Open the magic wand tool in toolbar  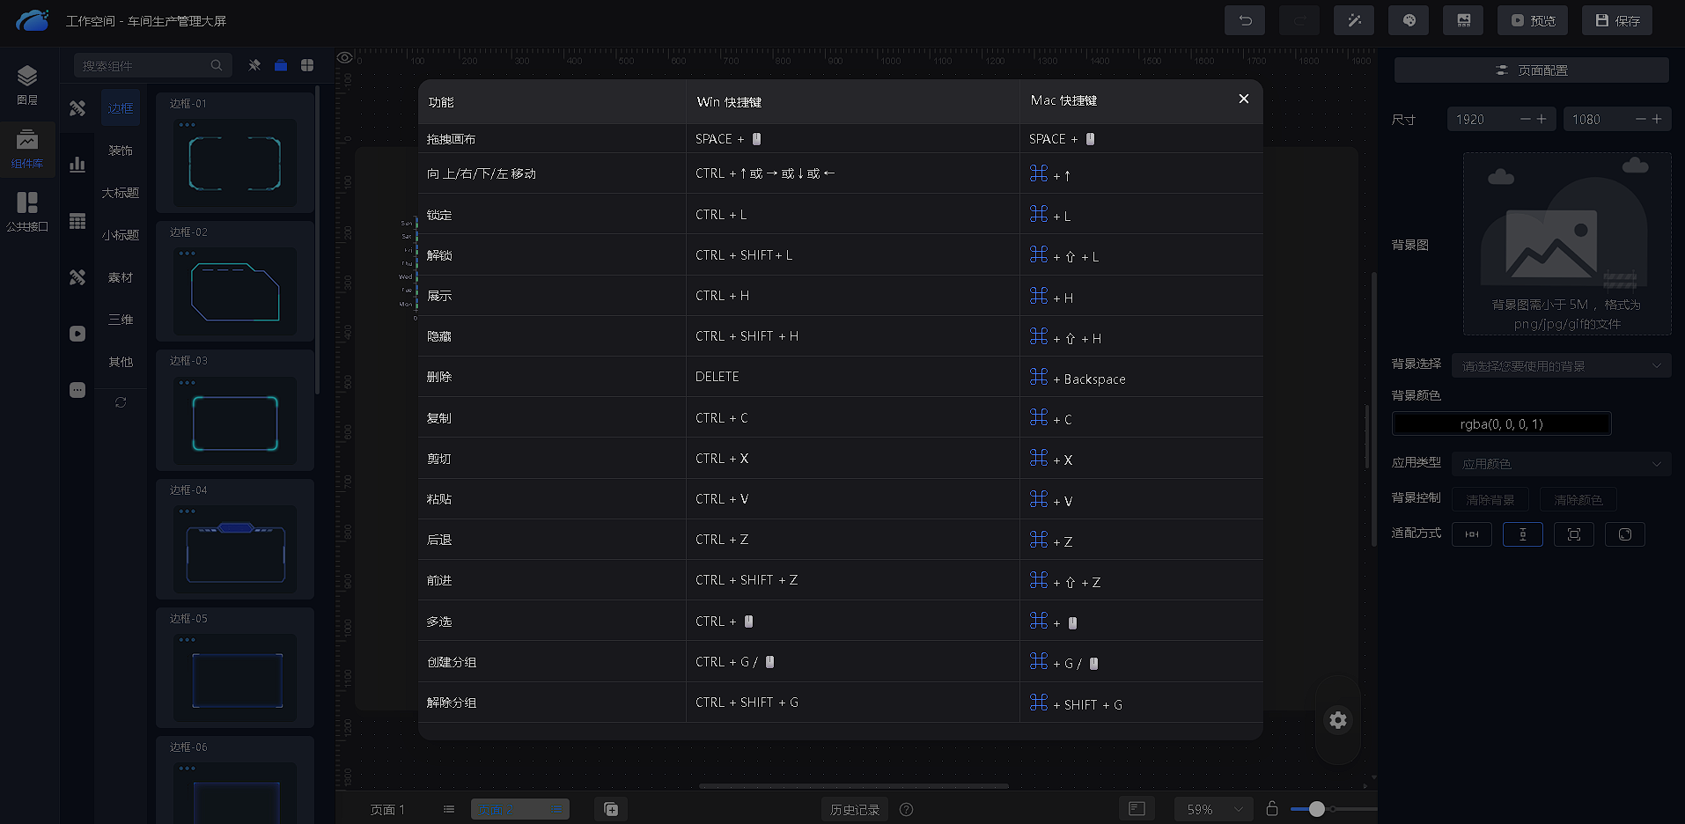1354,20
